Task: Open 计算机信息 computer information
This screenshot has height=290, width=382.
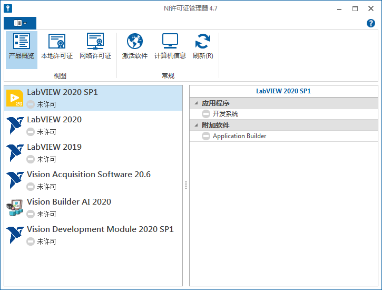Action: [x=170, y=46]
